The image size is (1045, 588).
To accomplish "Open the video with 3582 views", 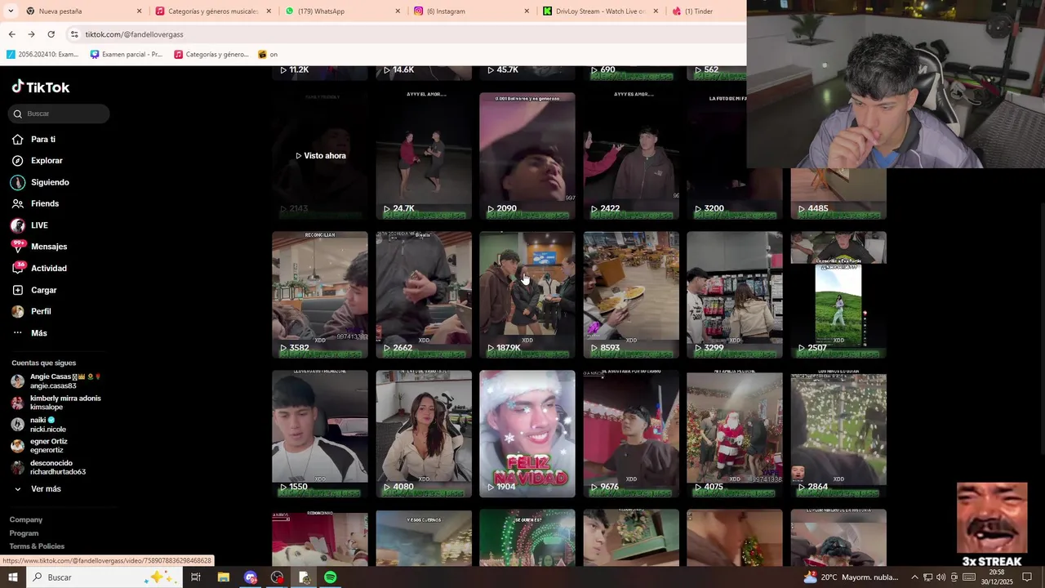I will pos(320,295).
